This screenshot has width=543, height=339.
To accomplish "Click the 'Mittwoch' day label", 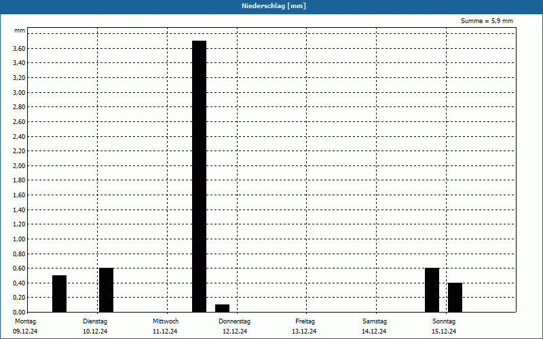I will 166,321.
